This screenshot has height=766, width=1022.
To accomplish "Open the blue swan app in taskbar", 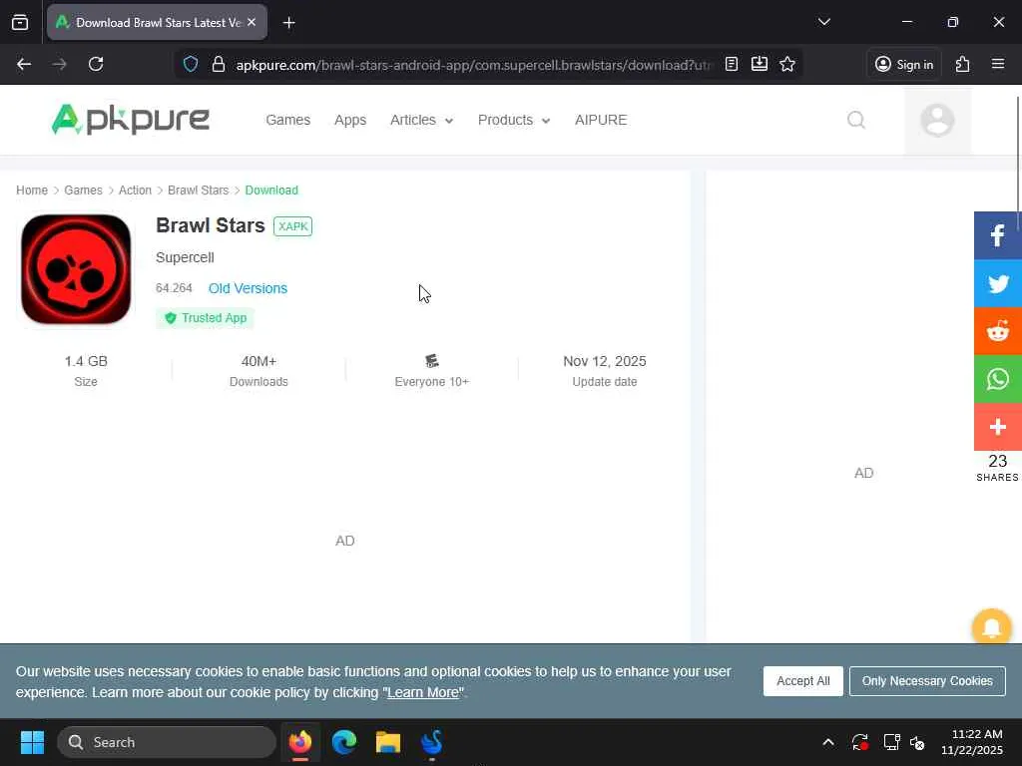I will (x=431, y=742).
